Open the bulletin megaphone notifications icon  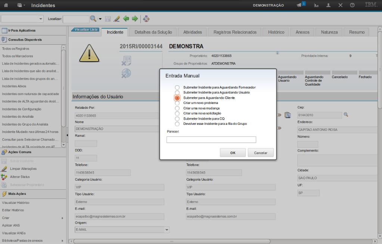coord(299,6)
